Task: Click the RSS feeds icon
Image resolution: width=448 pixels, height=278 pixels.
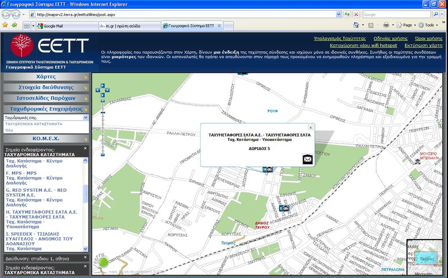Action: point(371,25)
